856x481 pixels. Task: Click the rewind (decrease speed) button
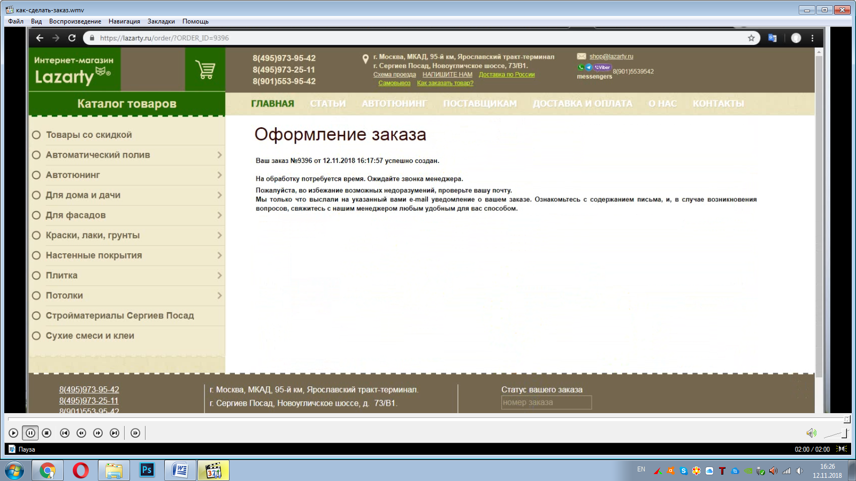pyautogui.click(x=81, y=433)
